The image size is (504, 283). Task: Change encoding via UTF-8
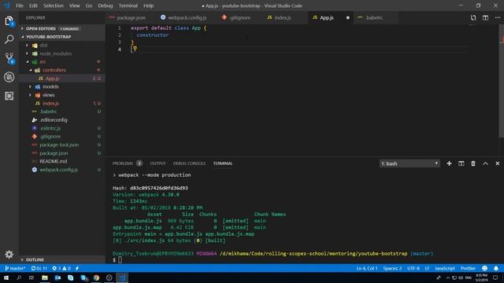point(413,268)
